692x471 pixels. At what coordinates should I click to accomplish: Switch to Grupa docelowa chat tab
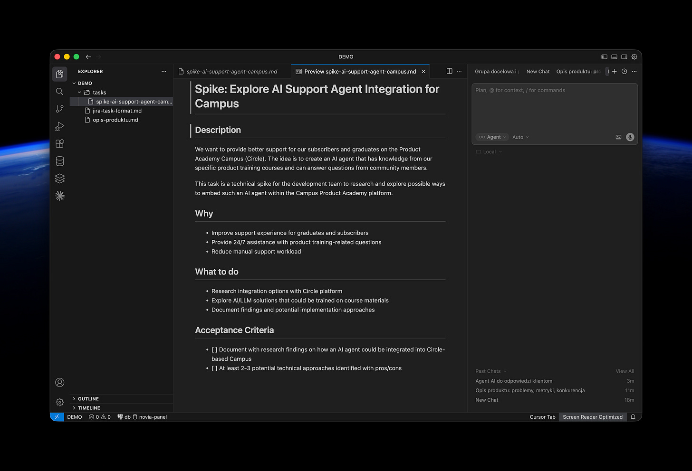[497, 71]
